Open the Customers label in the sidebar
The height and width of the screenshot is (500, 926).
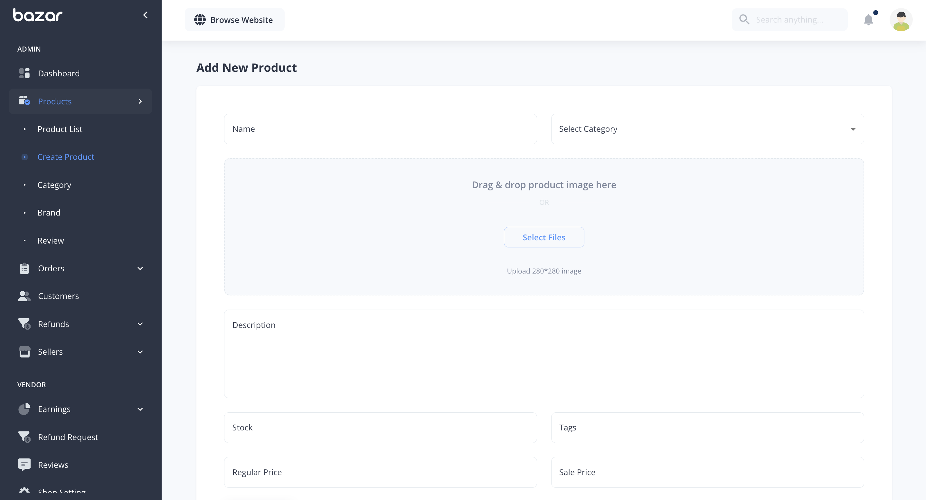[x=59, y=296]
